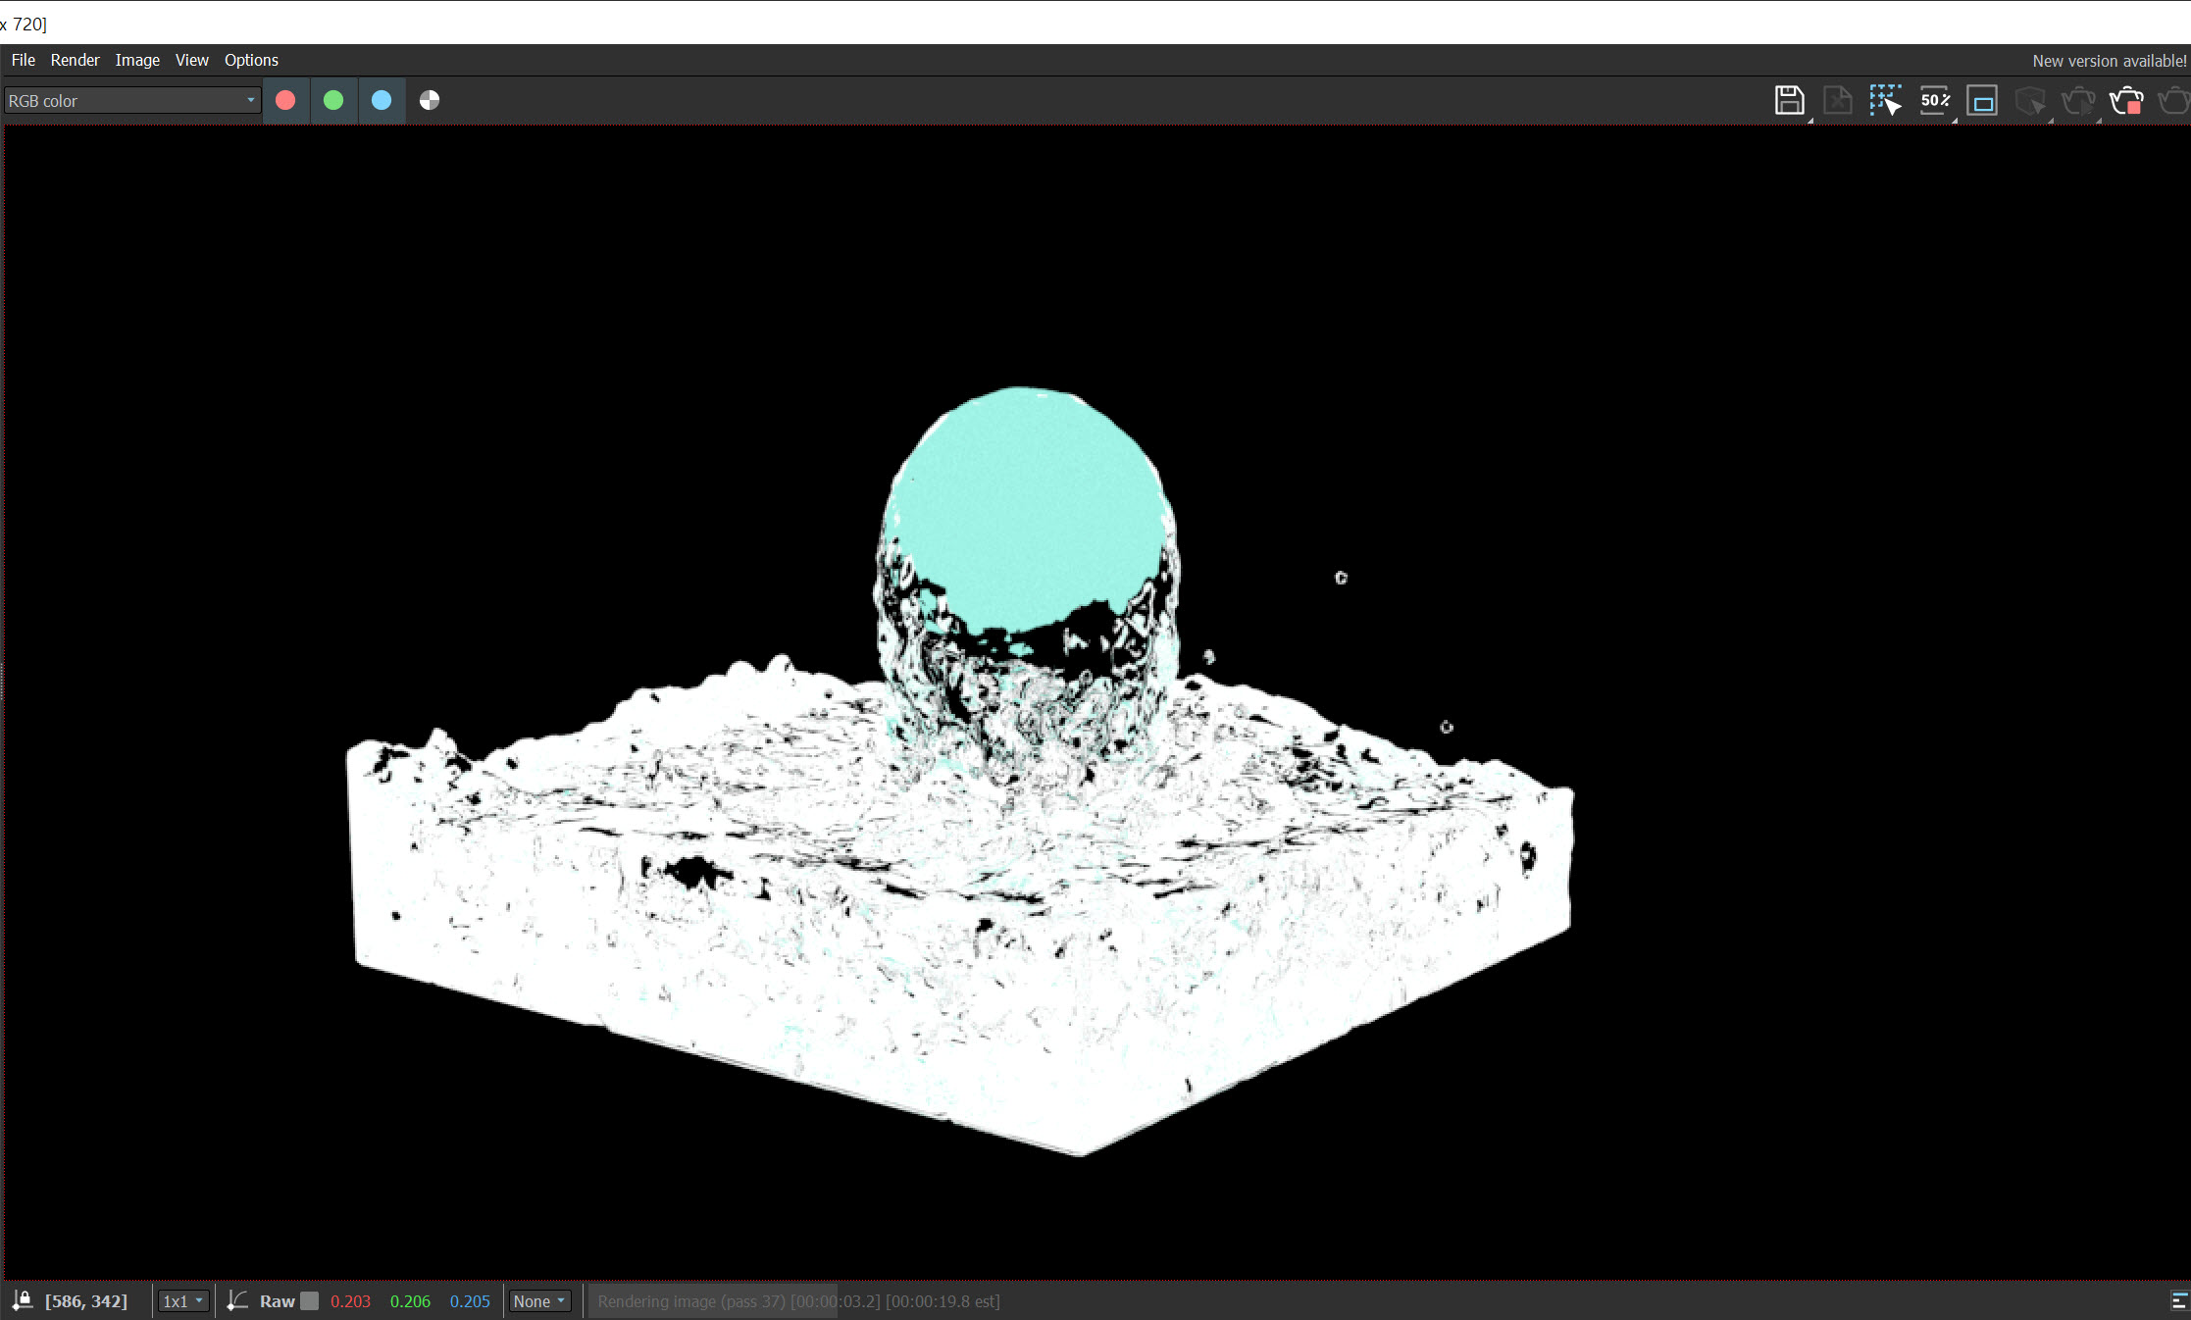Toggle the blue channel
This screenshot has height=1320, width=2191.
[382, 100]
